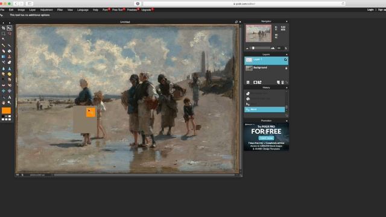Click the Navigator zoom out icon

tap(247, 48)
